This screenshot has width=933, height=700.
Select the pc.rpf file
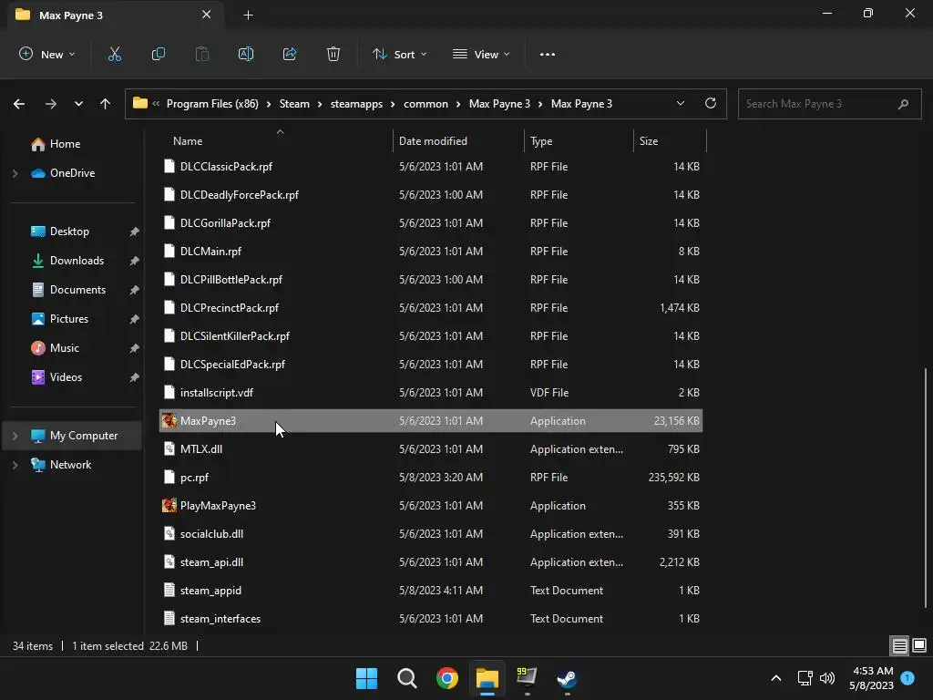point(431,478)
